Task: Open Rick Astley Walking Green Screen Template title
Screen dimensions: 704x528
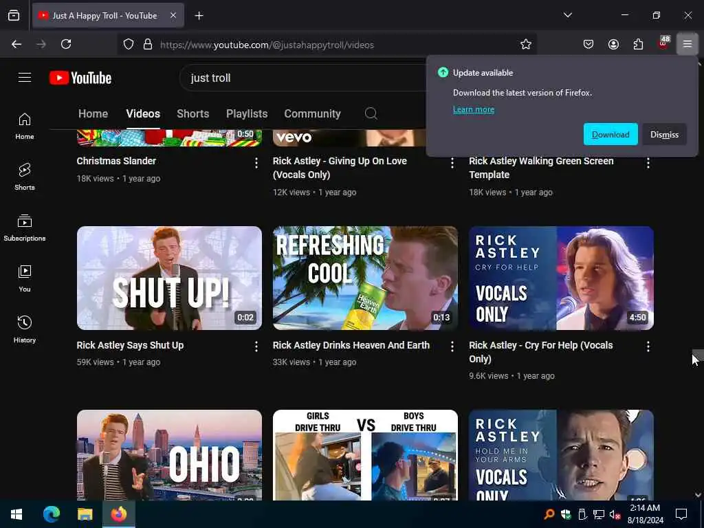Action: (x=541, y=168)
